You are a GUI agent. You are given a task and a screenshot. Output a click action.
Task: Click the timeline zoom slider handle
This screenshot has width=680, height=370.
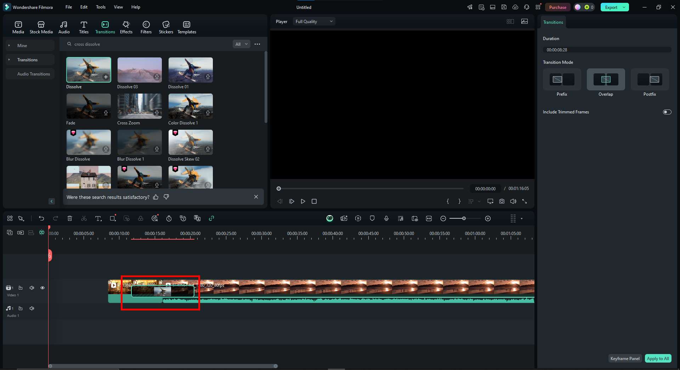point(464,218)
